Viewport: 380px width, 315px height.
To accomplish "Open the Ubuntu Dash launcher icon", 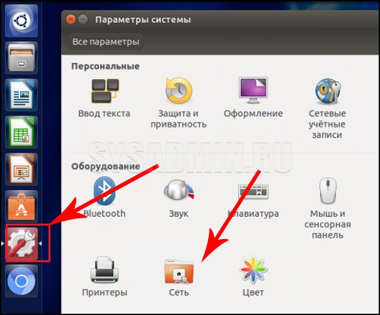I will pyautogui.click(x=21, y=21).
